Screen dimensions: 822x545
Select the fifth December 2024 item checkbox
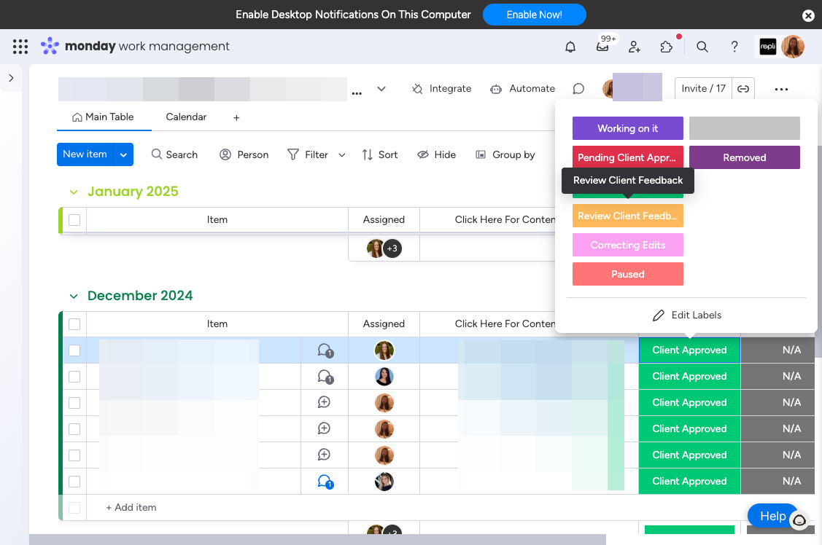coord(74,455)
